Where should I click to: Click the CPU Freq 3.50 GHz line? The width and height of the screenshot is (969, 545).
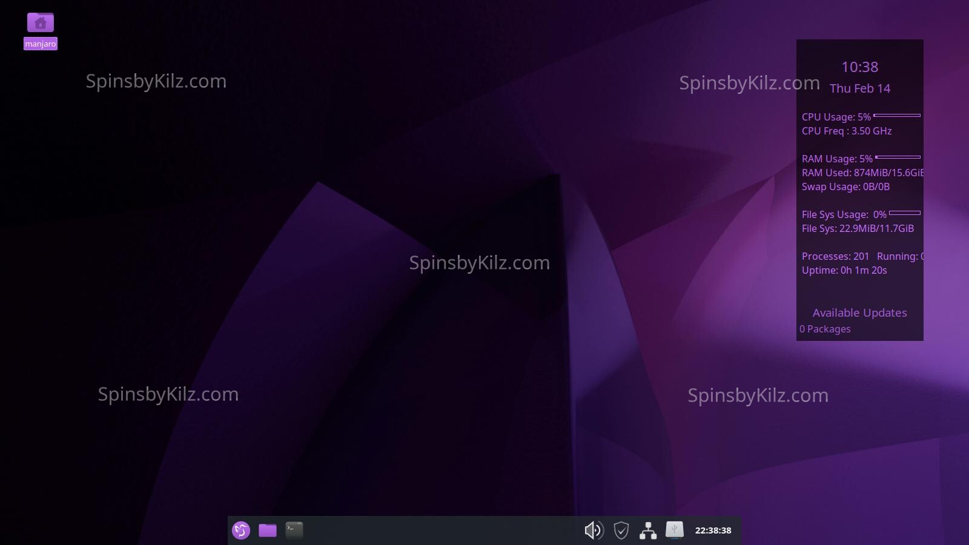pos(846,131)
